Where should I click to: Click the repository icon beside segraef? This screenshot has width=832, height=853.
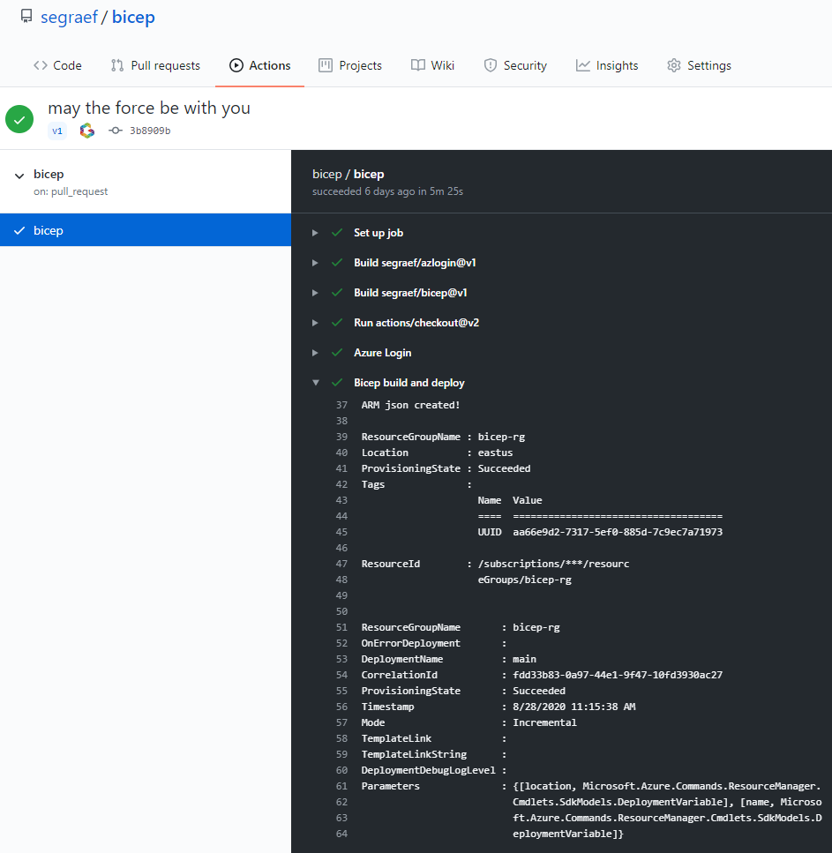coord(26,17)
